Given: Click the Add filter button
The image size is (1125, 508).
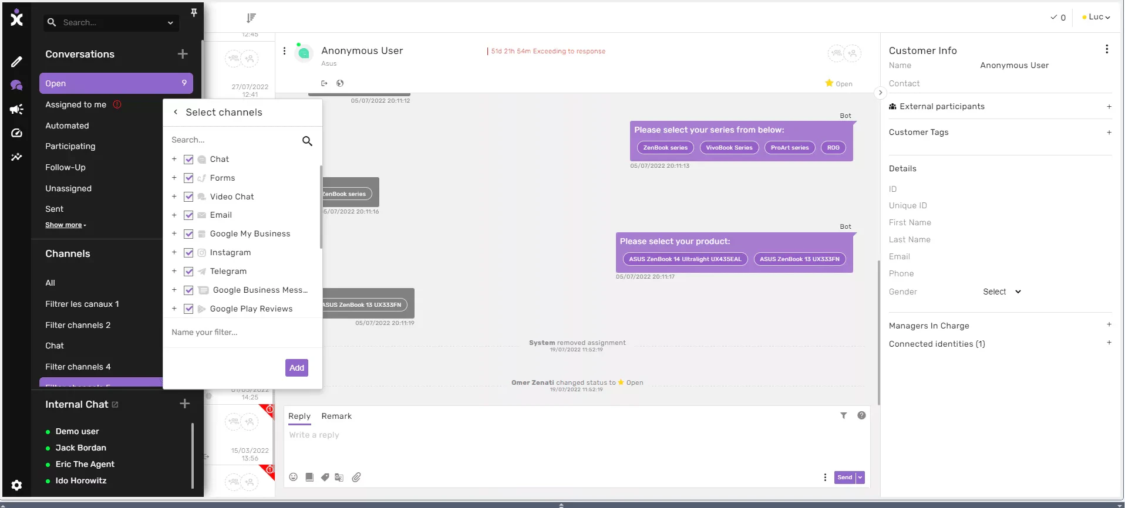Looking at the screenshot, I should coord(297,368).
